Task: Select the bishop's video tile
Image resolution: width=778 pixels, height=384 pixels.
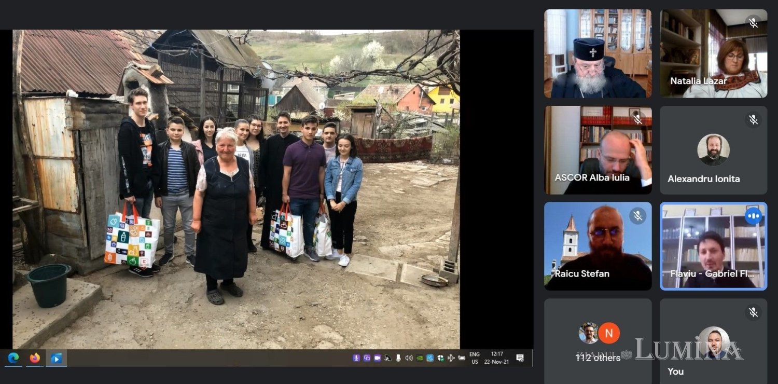Action: 598,53
